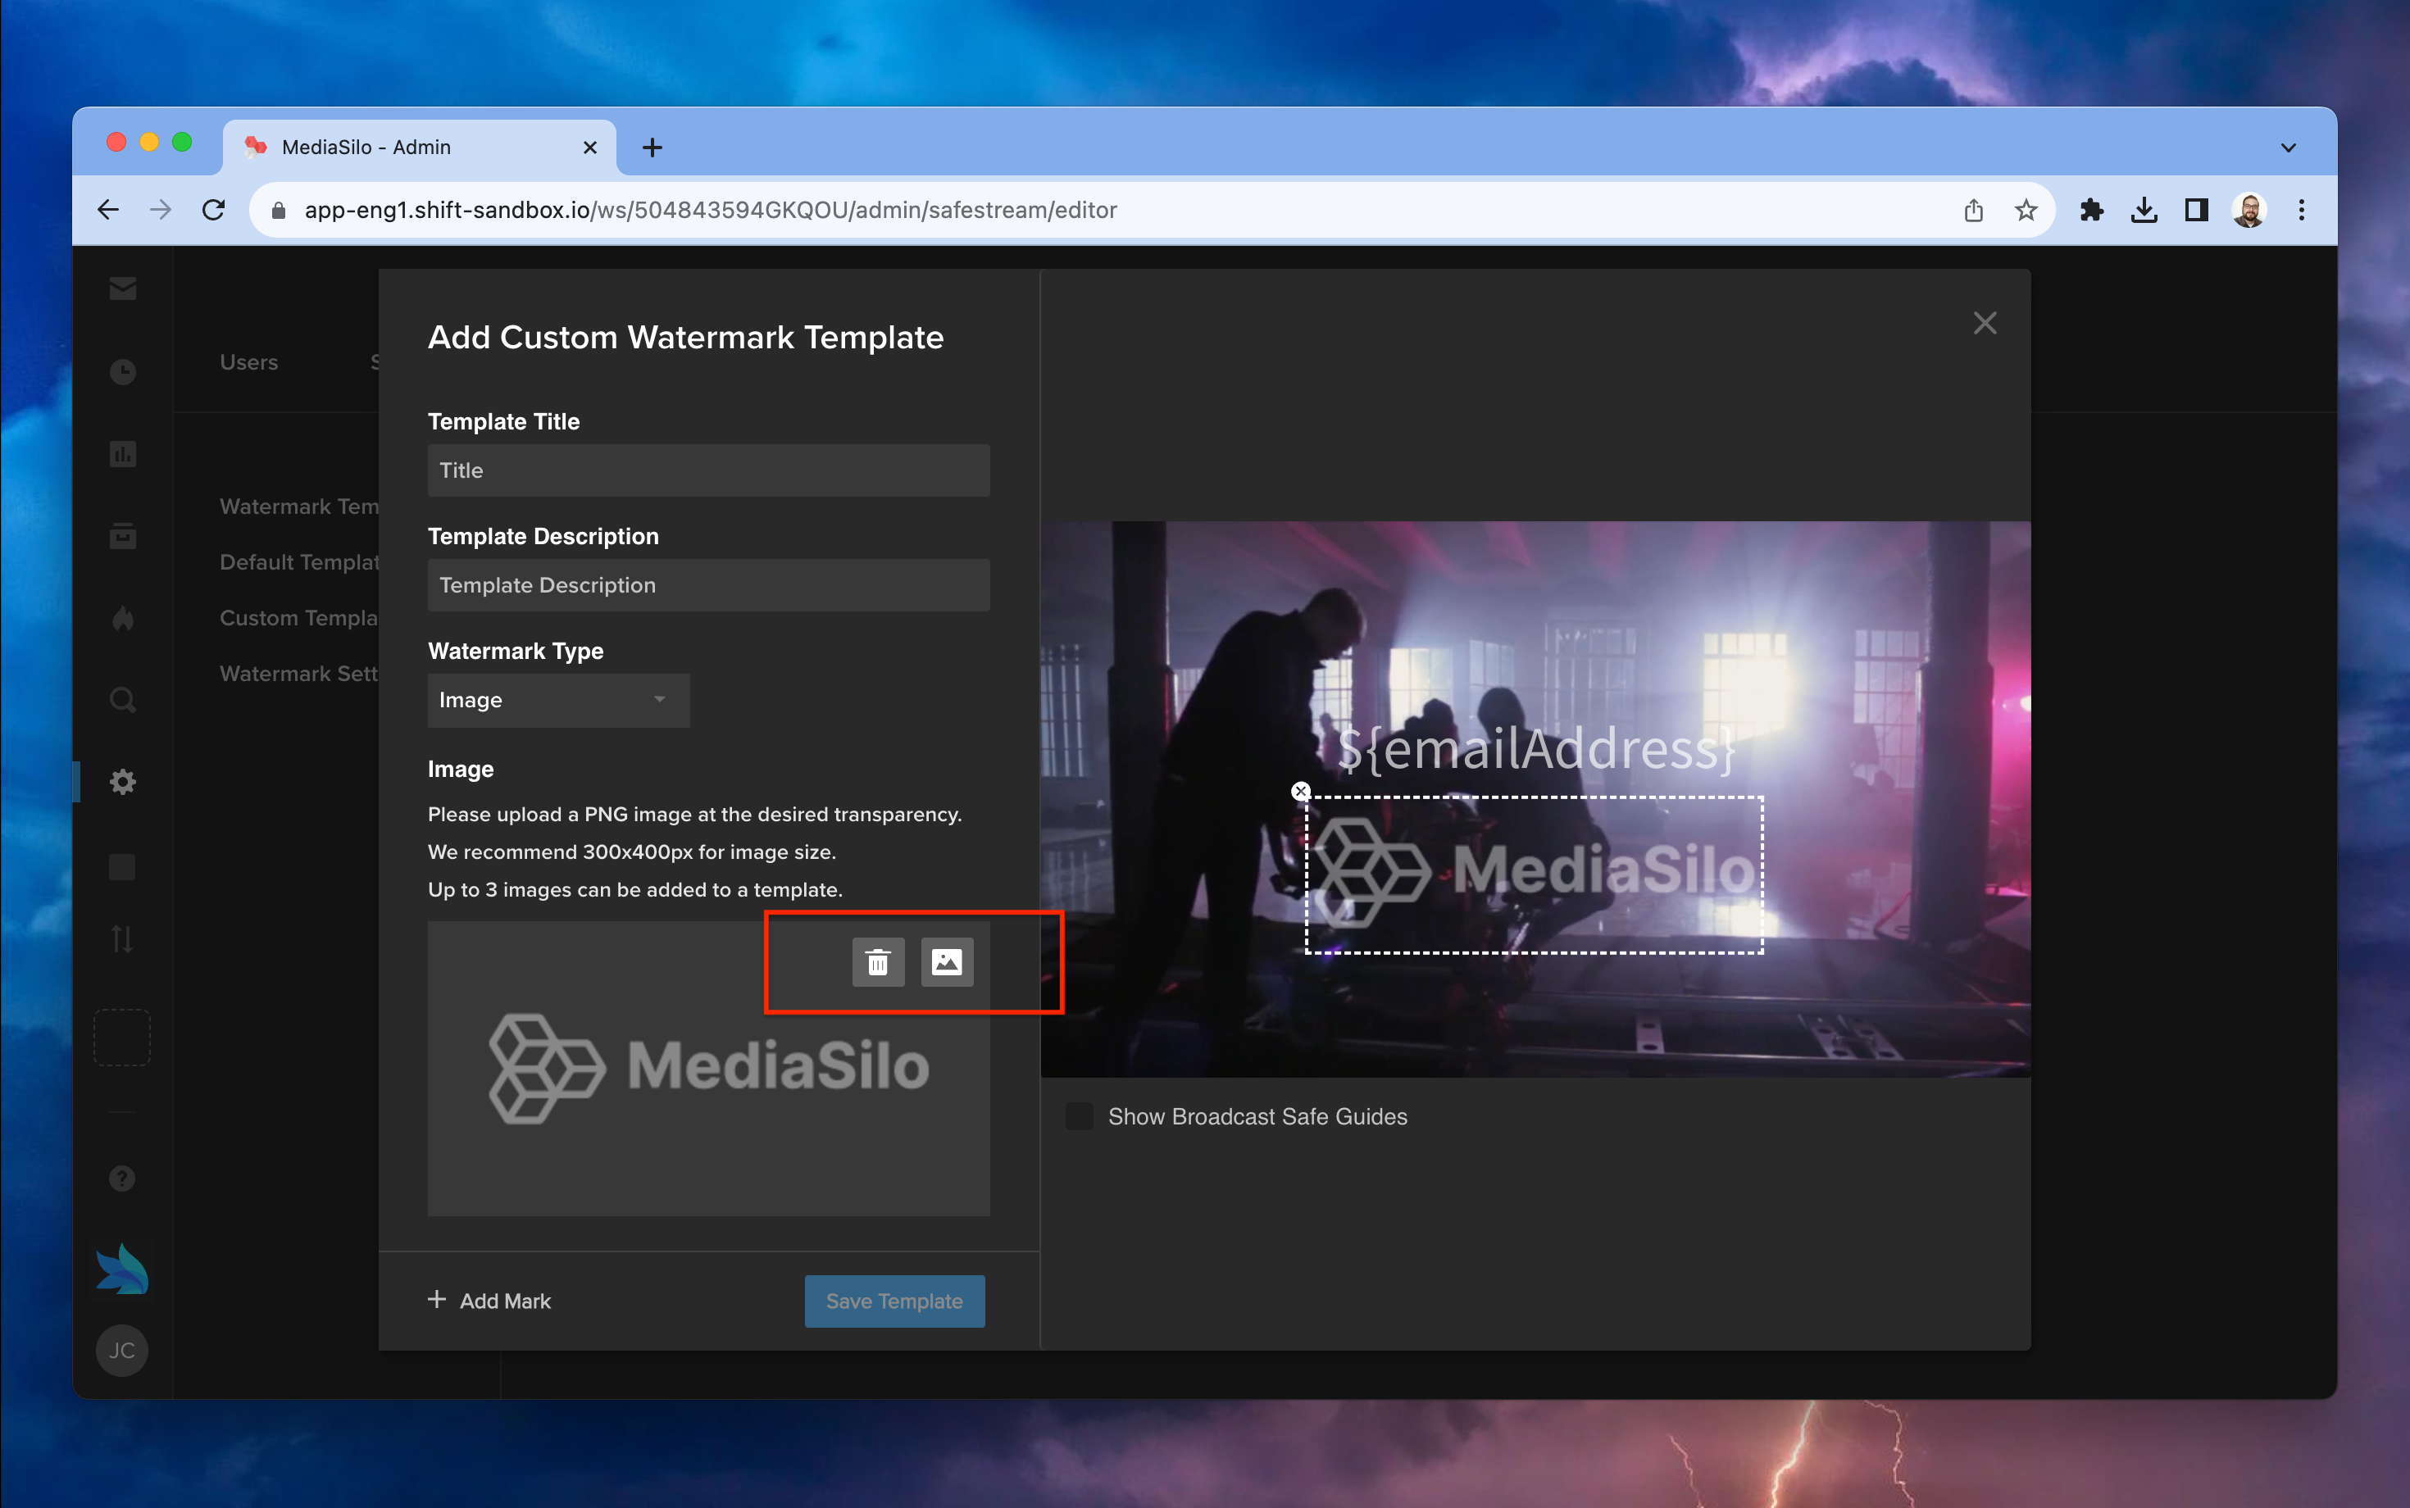Open the Users tab
Image resolution: width=2410 pixels, height=1508 pixels.
pyautogui.click(x=249, y=362)
